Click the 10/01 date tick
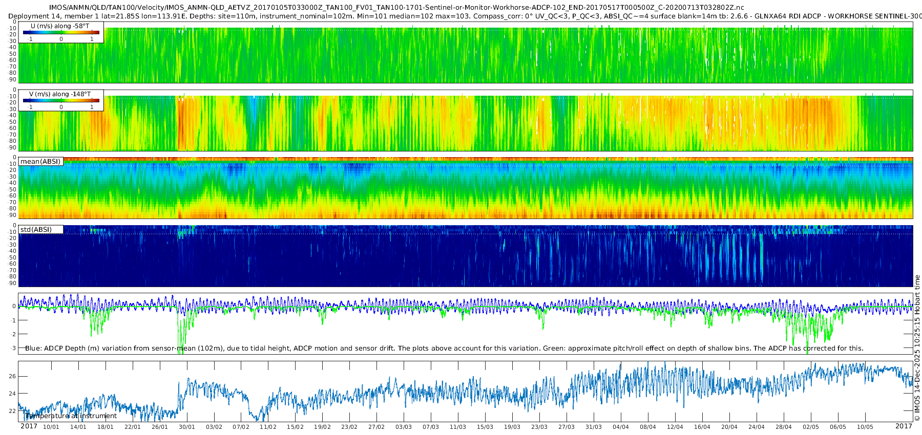Image resolution: width=922 pixels, height=435 pixels. pos(51,427)
